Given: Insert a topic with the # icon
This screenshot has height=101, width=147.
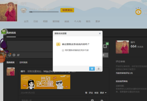Looking at the screenshot, I should 18,55.
